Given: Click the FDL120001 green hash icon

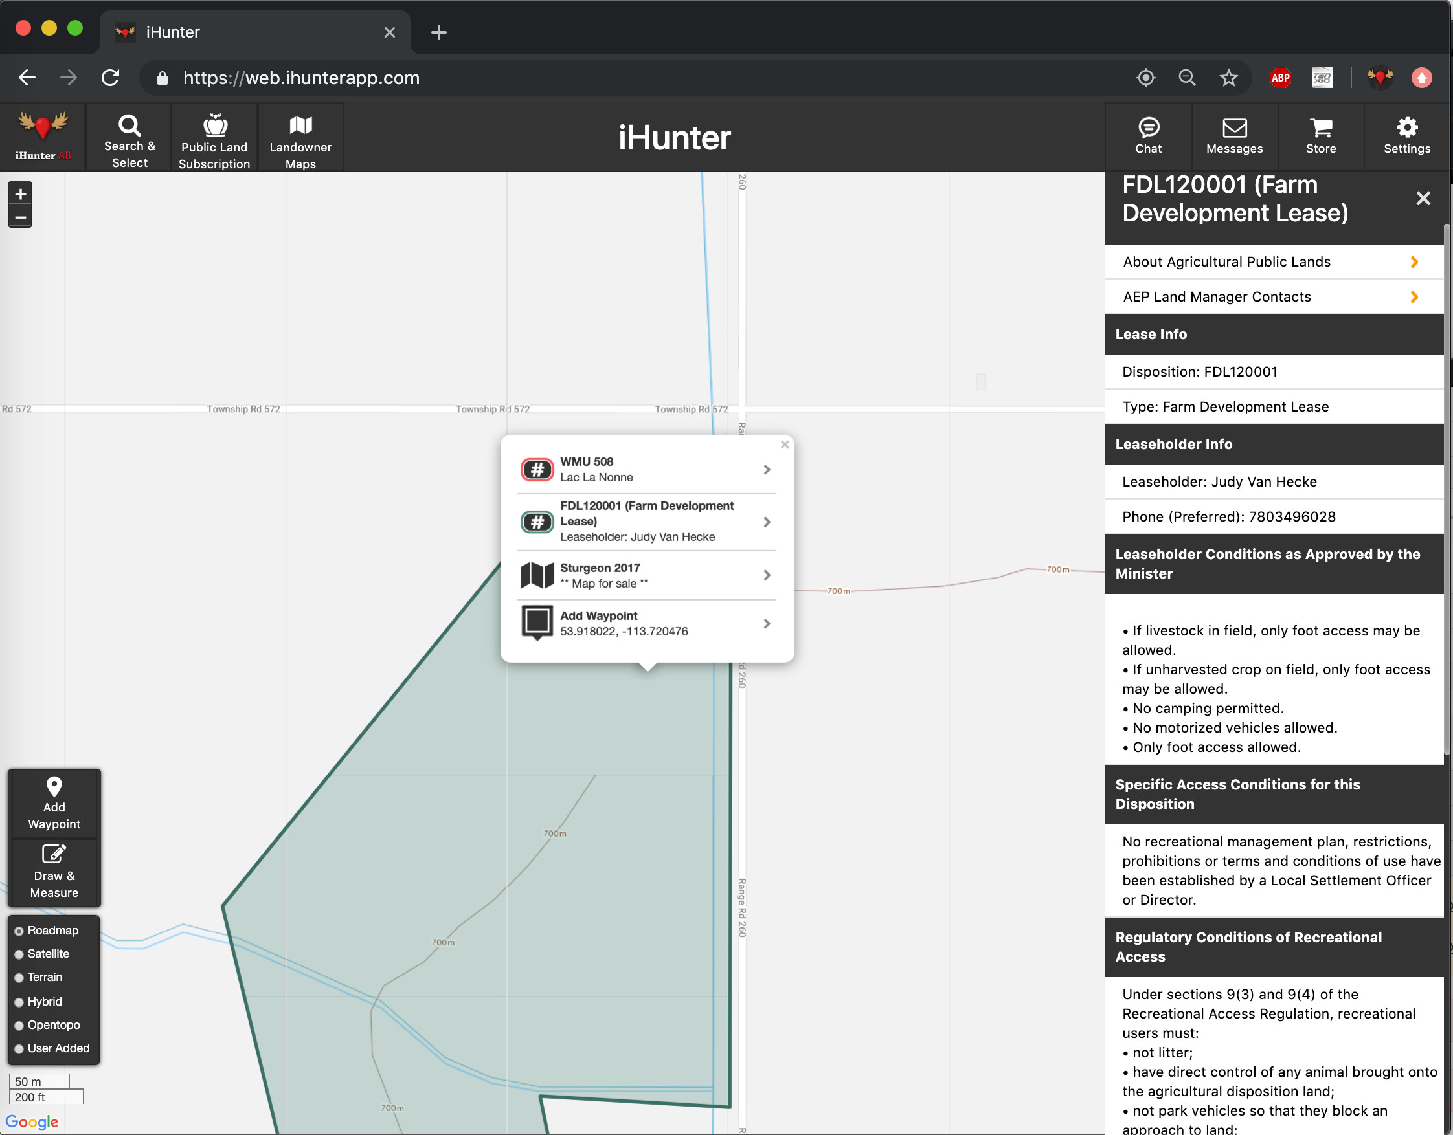Looking at the screenshot, I should (x=536, y=522).
